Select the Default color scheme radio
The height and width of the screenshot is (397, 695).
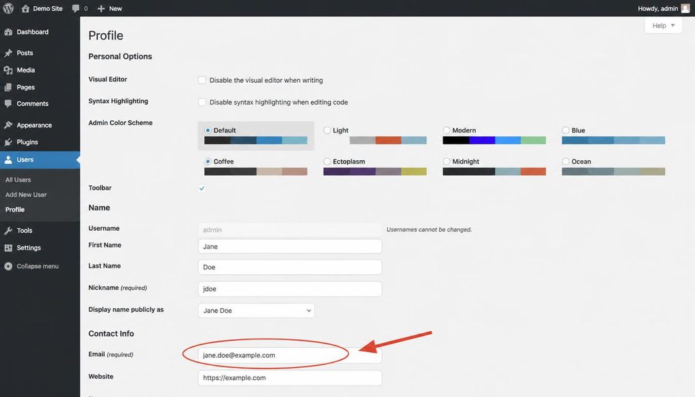click(208, 130)
